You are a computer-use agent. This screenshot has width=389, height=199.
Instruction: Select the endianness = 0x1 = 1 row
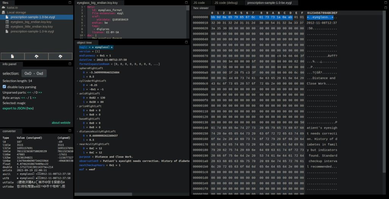(x=95, y=56)
